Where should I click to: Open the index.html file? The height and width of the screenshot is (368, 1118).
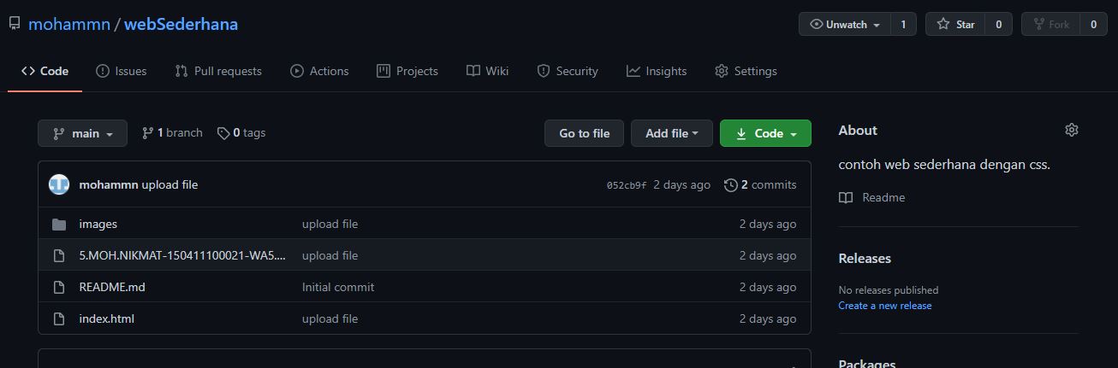tap(106, 318)
